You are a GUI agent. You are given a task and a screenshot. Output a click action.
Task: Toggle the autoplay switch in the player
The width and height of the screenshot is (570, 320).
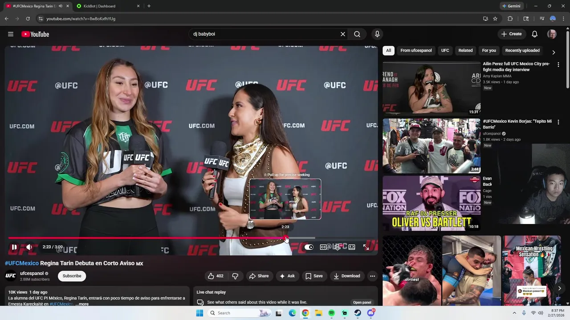309,247
